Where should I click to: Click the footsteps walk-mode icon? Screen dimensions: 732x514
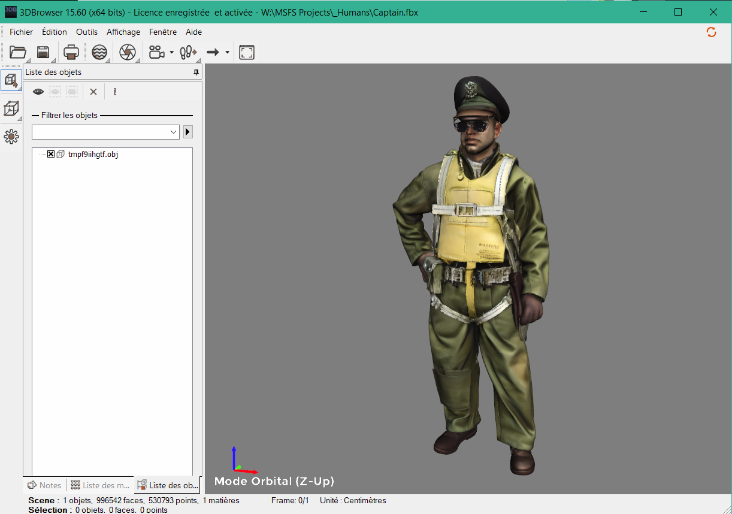pyautogui.click(x=188, y=52)
